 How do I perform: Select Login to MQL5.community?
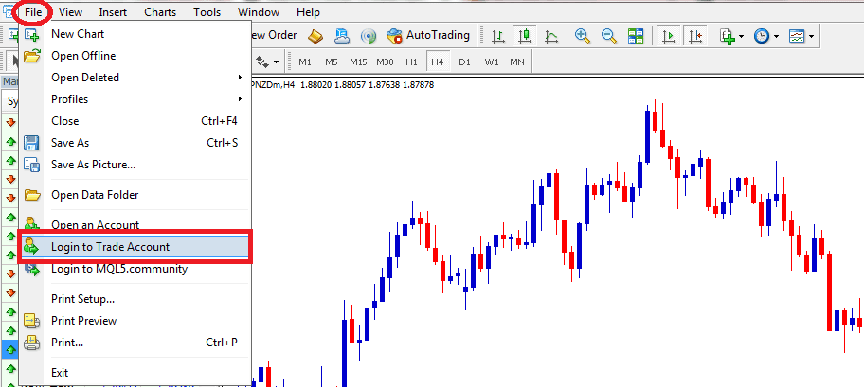click(x=135, y=269)
